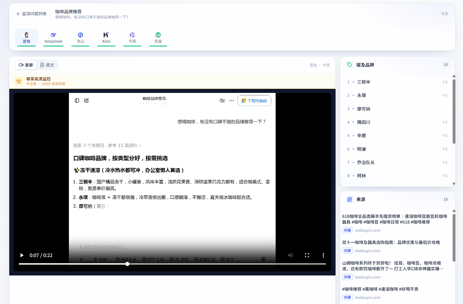Click the 咖啡品牌推荐 page title
The height and width of the screenshot is (304, 463).
point(68,12)
